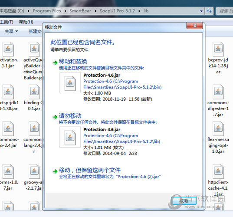Expand the arrow before Program Files
This screenshot has width=233, height=217.
29,11
